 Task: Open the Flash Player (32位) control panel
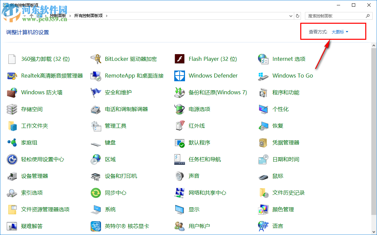coord(212,59)
